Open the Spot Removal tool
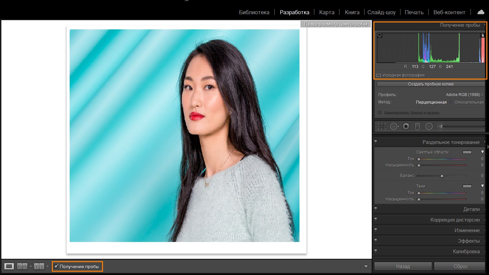 [x=394, y=126]
